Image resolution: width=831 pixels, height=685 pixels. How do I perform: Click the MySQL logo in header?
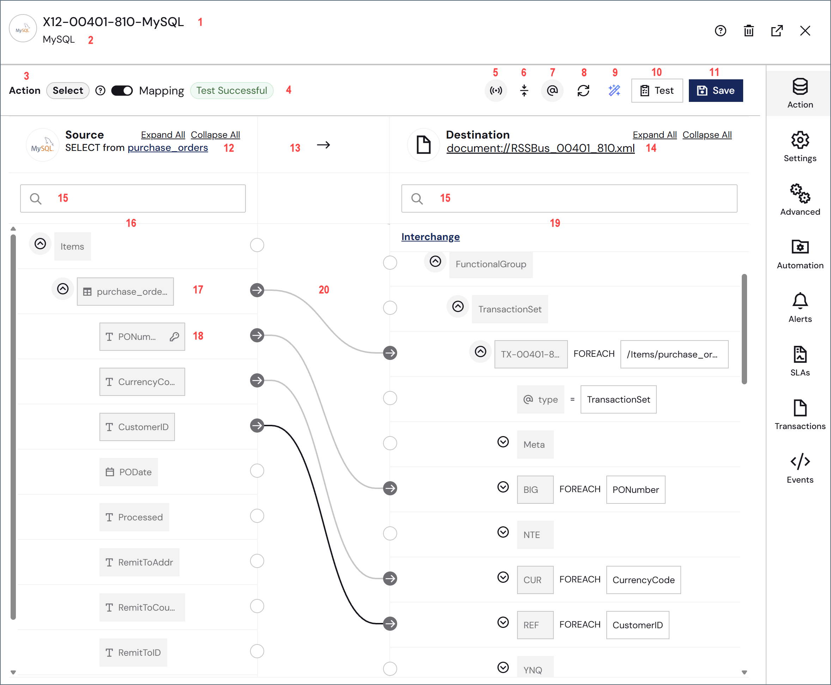[23, 29]
